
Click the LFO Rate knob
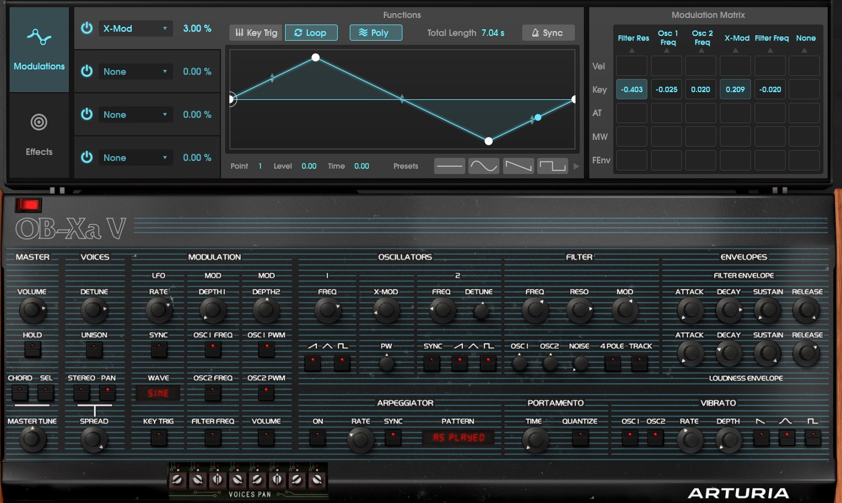pos(158,310)
